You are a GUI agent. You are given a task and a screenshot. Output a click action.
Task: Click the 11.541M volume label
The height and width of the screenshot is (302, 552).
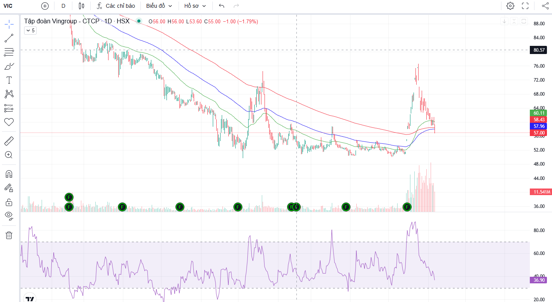click(541, 192)
